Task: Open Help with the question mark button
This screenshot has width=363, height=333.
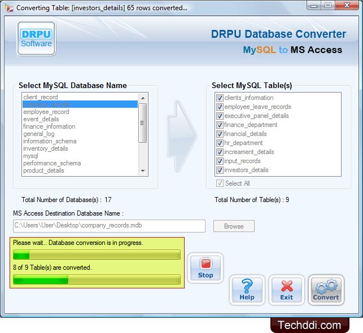Action: pos(247,290)
